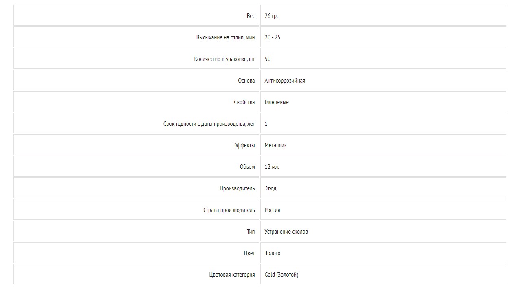Click the "Устранение сколов" type value
519x291 pixels.
tap(286, 232)
